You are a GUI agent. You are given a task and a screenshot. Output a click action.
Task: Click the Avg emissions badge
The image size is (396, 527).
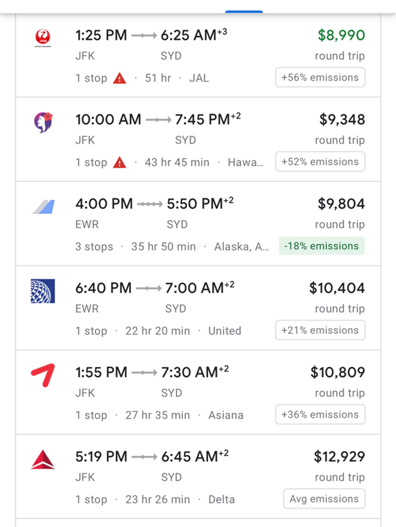click(324, 499)
